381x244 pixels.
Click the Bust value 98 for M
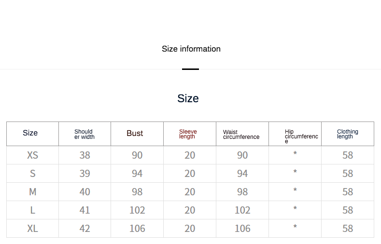(x=137, y=192)
